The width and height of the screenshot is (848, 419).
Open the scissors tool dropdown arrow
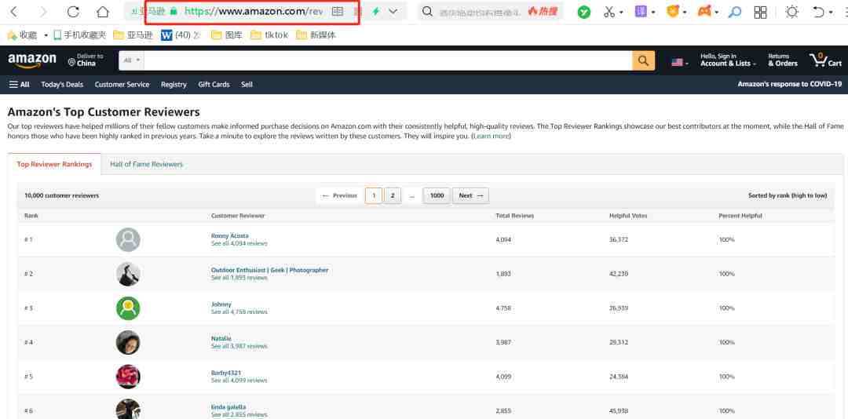pyautogui.click(x=621, y=12)
